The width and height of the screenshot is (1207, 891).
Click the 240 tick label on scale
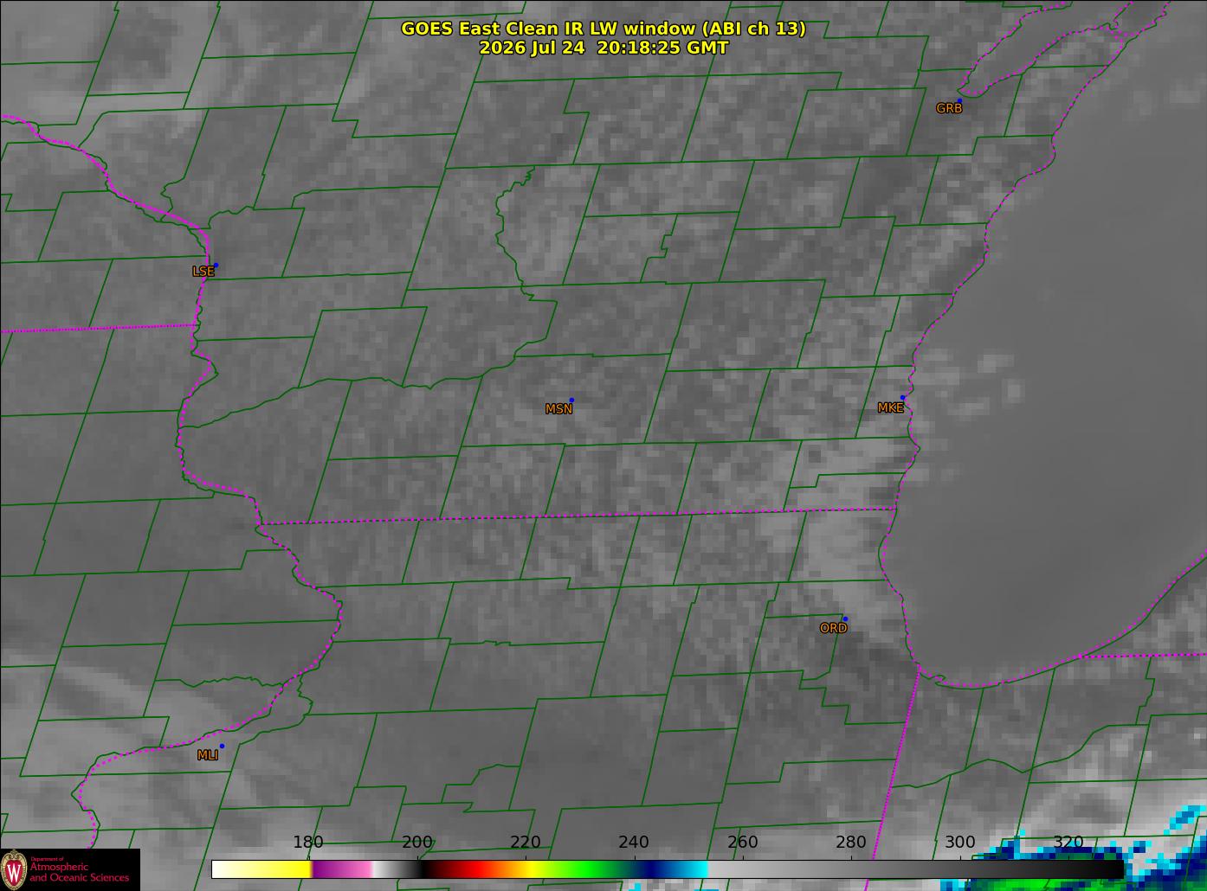pyautogui.click(x=634, y=843)
